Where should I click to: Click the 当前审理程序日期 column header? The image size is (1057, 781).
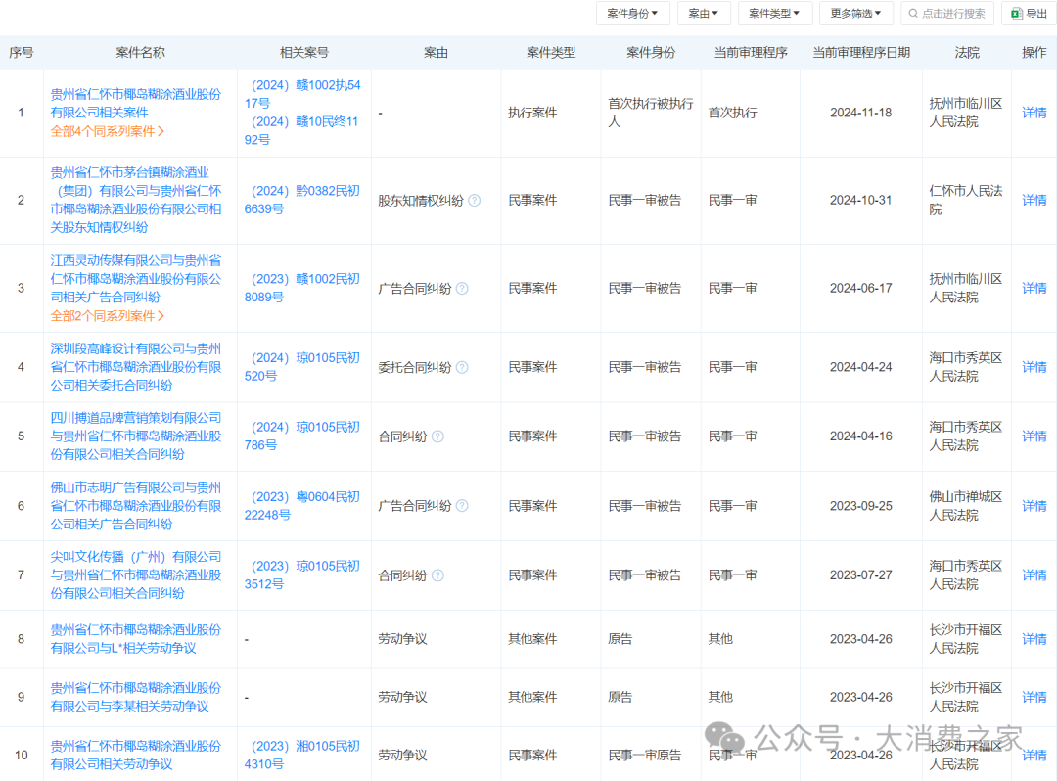[861, 53]
